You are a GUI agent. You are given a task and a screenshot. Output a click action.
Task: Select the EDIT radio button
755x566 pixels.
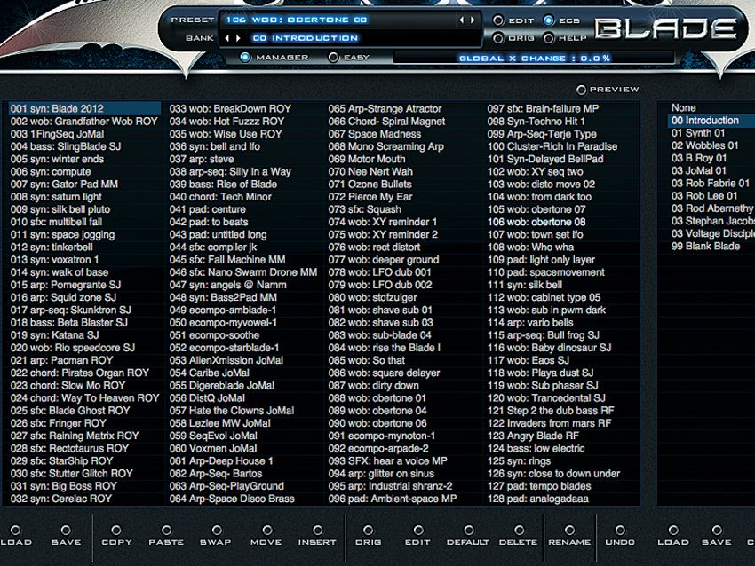[x=498, y=20]
